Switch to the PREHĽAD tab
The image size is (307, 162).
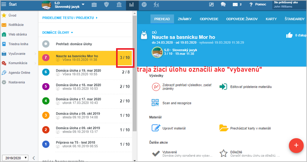(162, 19)
